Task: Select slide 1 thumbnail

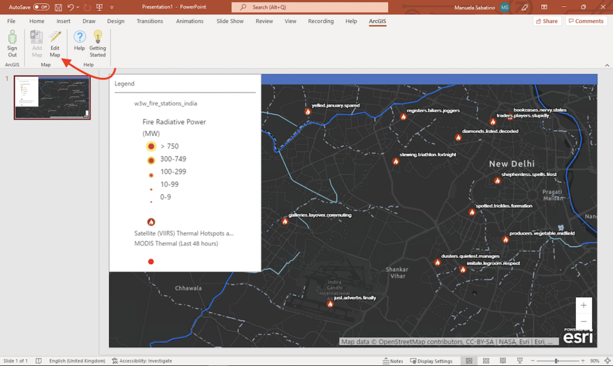Action: pyautogui.click(x=52, y=97)
